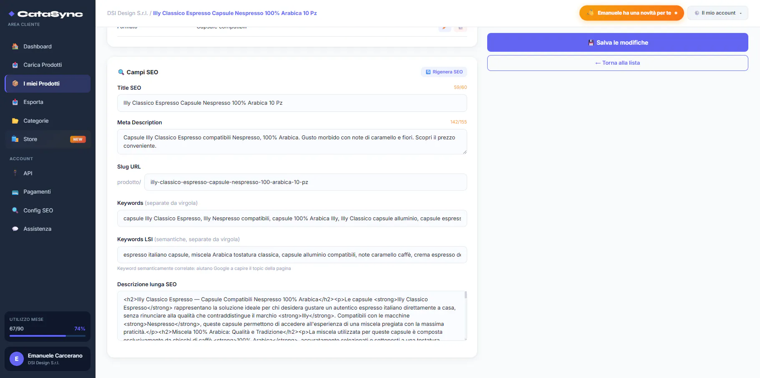Click the Illy Classico Espresso breadcrumb title
Screen dimensions: 760x378
click(x=235, y=13)
